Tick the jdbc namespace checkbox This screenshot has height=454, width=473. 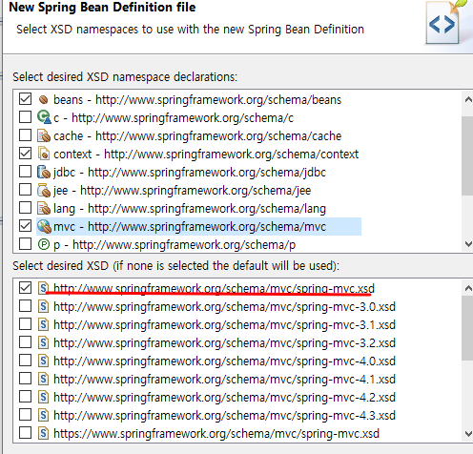pos(25,172)
